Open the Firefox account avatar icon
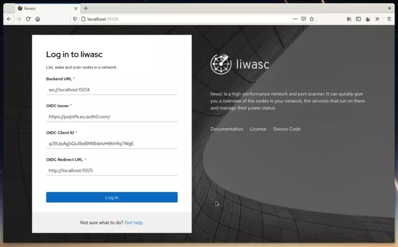398x247 pixels. [x=368, y=19]
